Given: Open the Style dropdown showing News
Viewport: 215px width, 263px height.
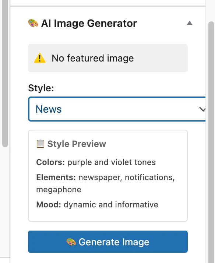Looking at the screenshot, I should [x=117, y=109].
